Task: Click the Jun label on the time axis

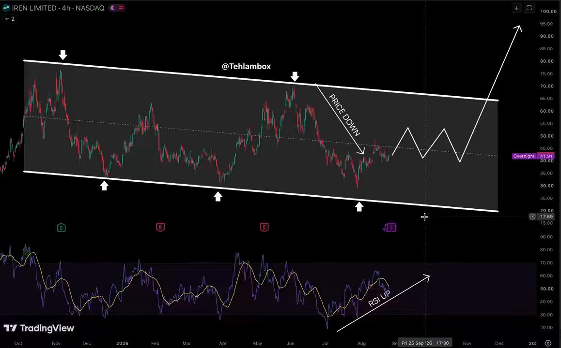Action: 291,343
